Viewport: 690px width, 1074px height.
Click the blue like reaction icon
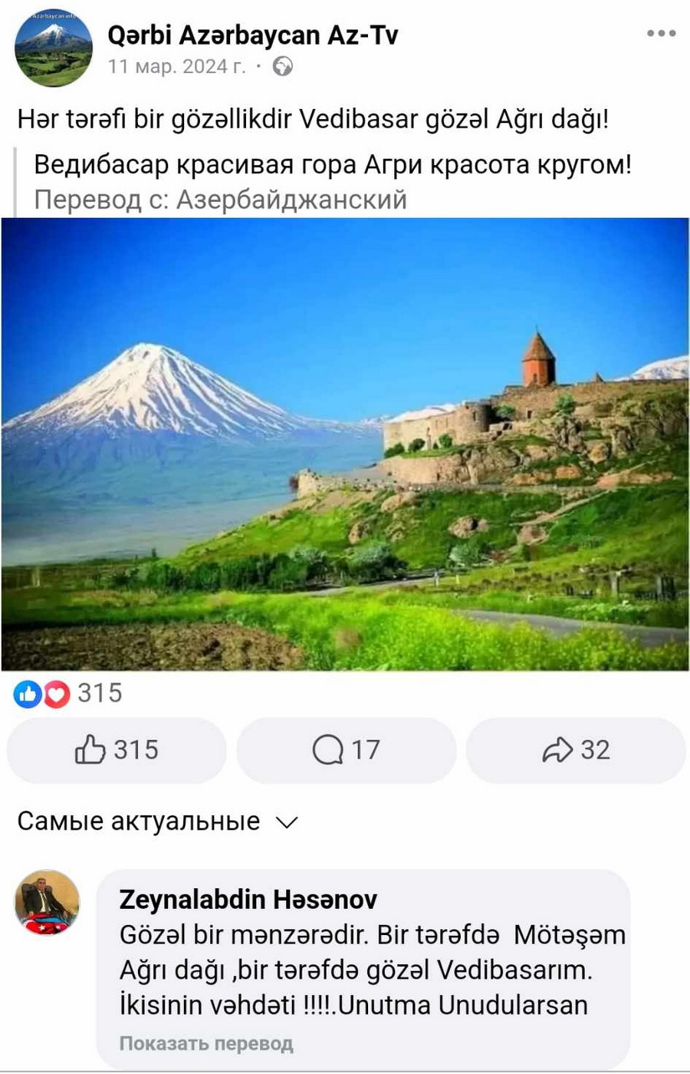28,694
